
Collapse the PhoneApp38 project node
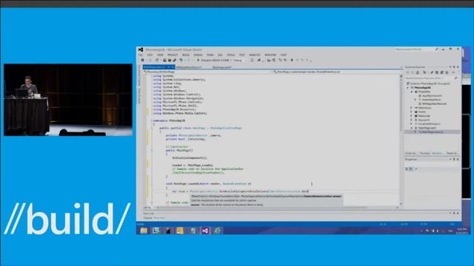point(407,88)
